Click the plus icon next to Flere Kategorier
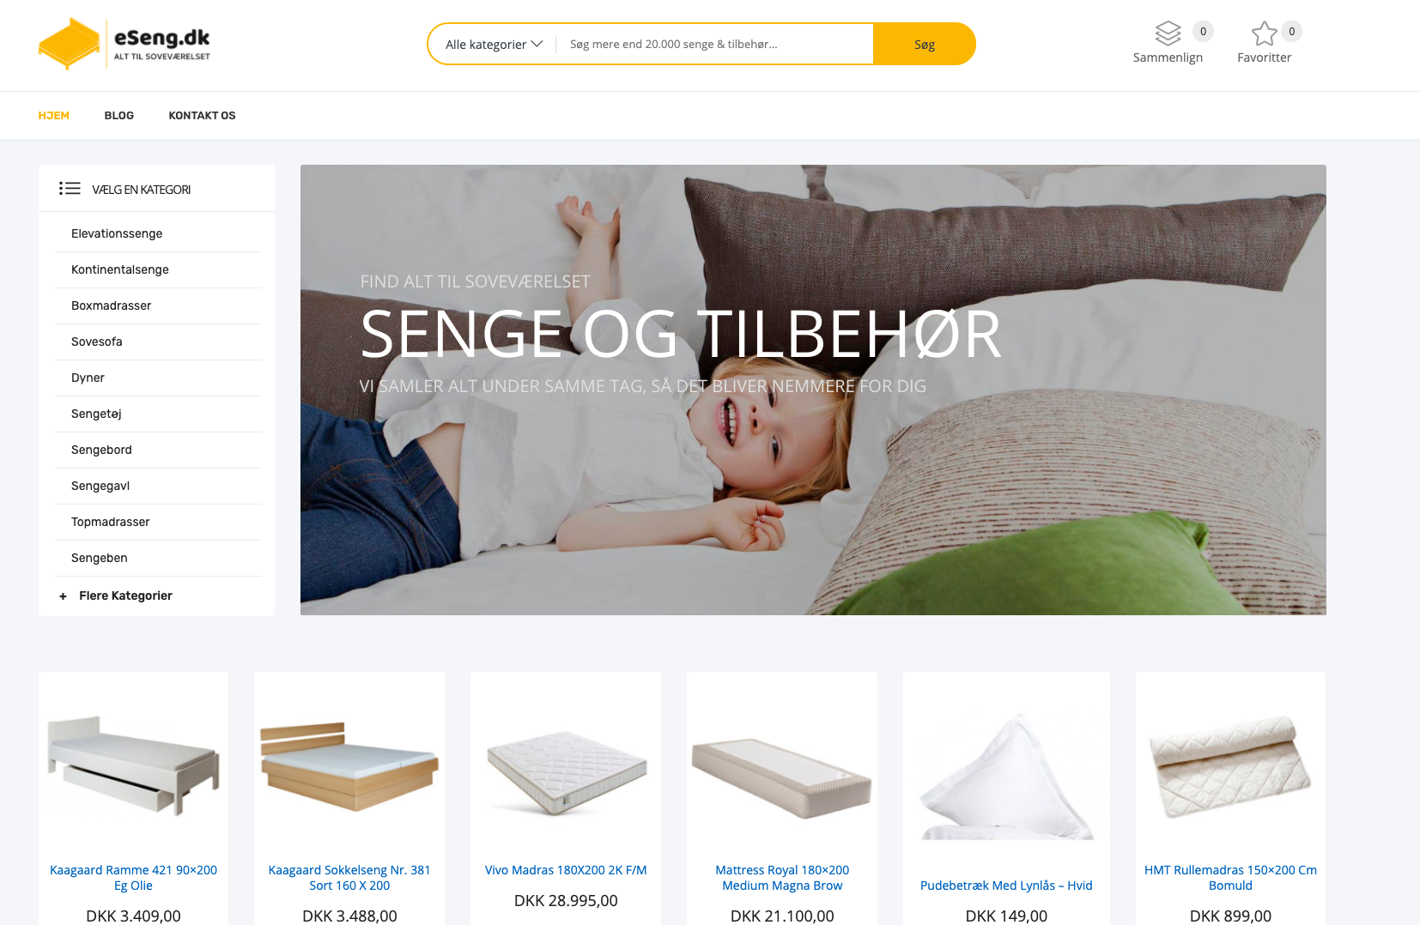Screen dimensions: 1420x925 click(x=63, y=596)
